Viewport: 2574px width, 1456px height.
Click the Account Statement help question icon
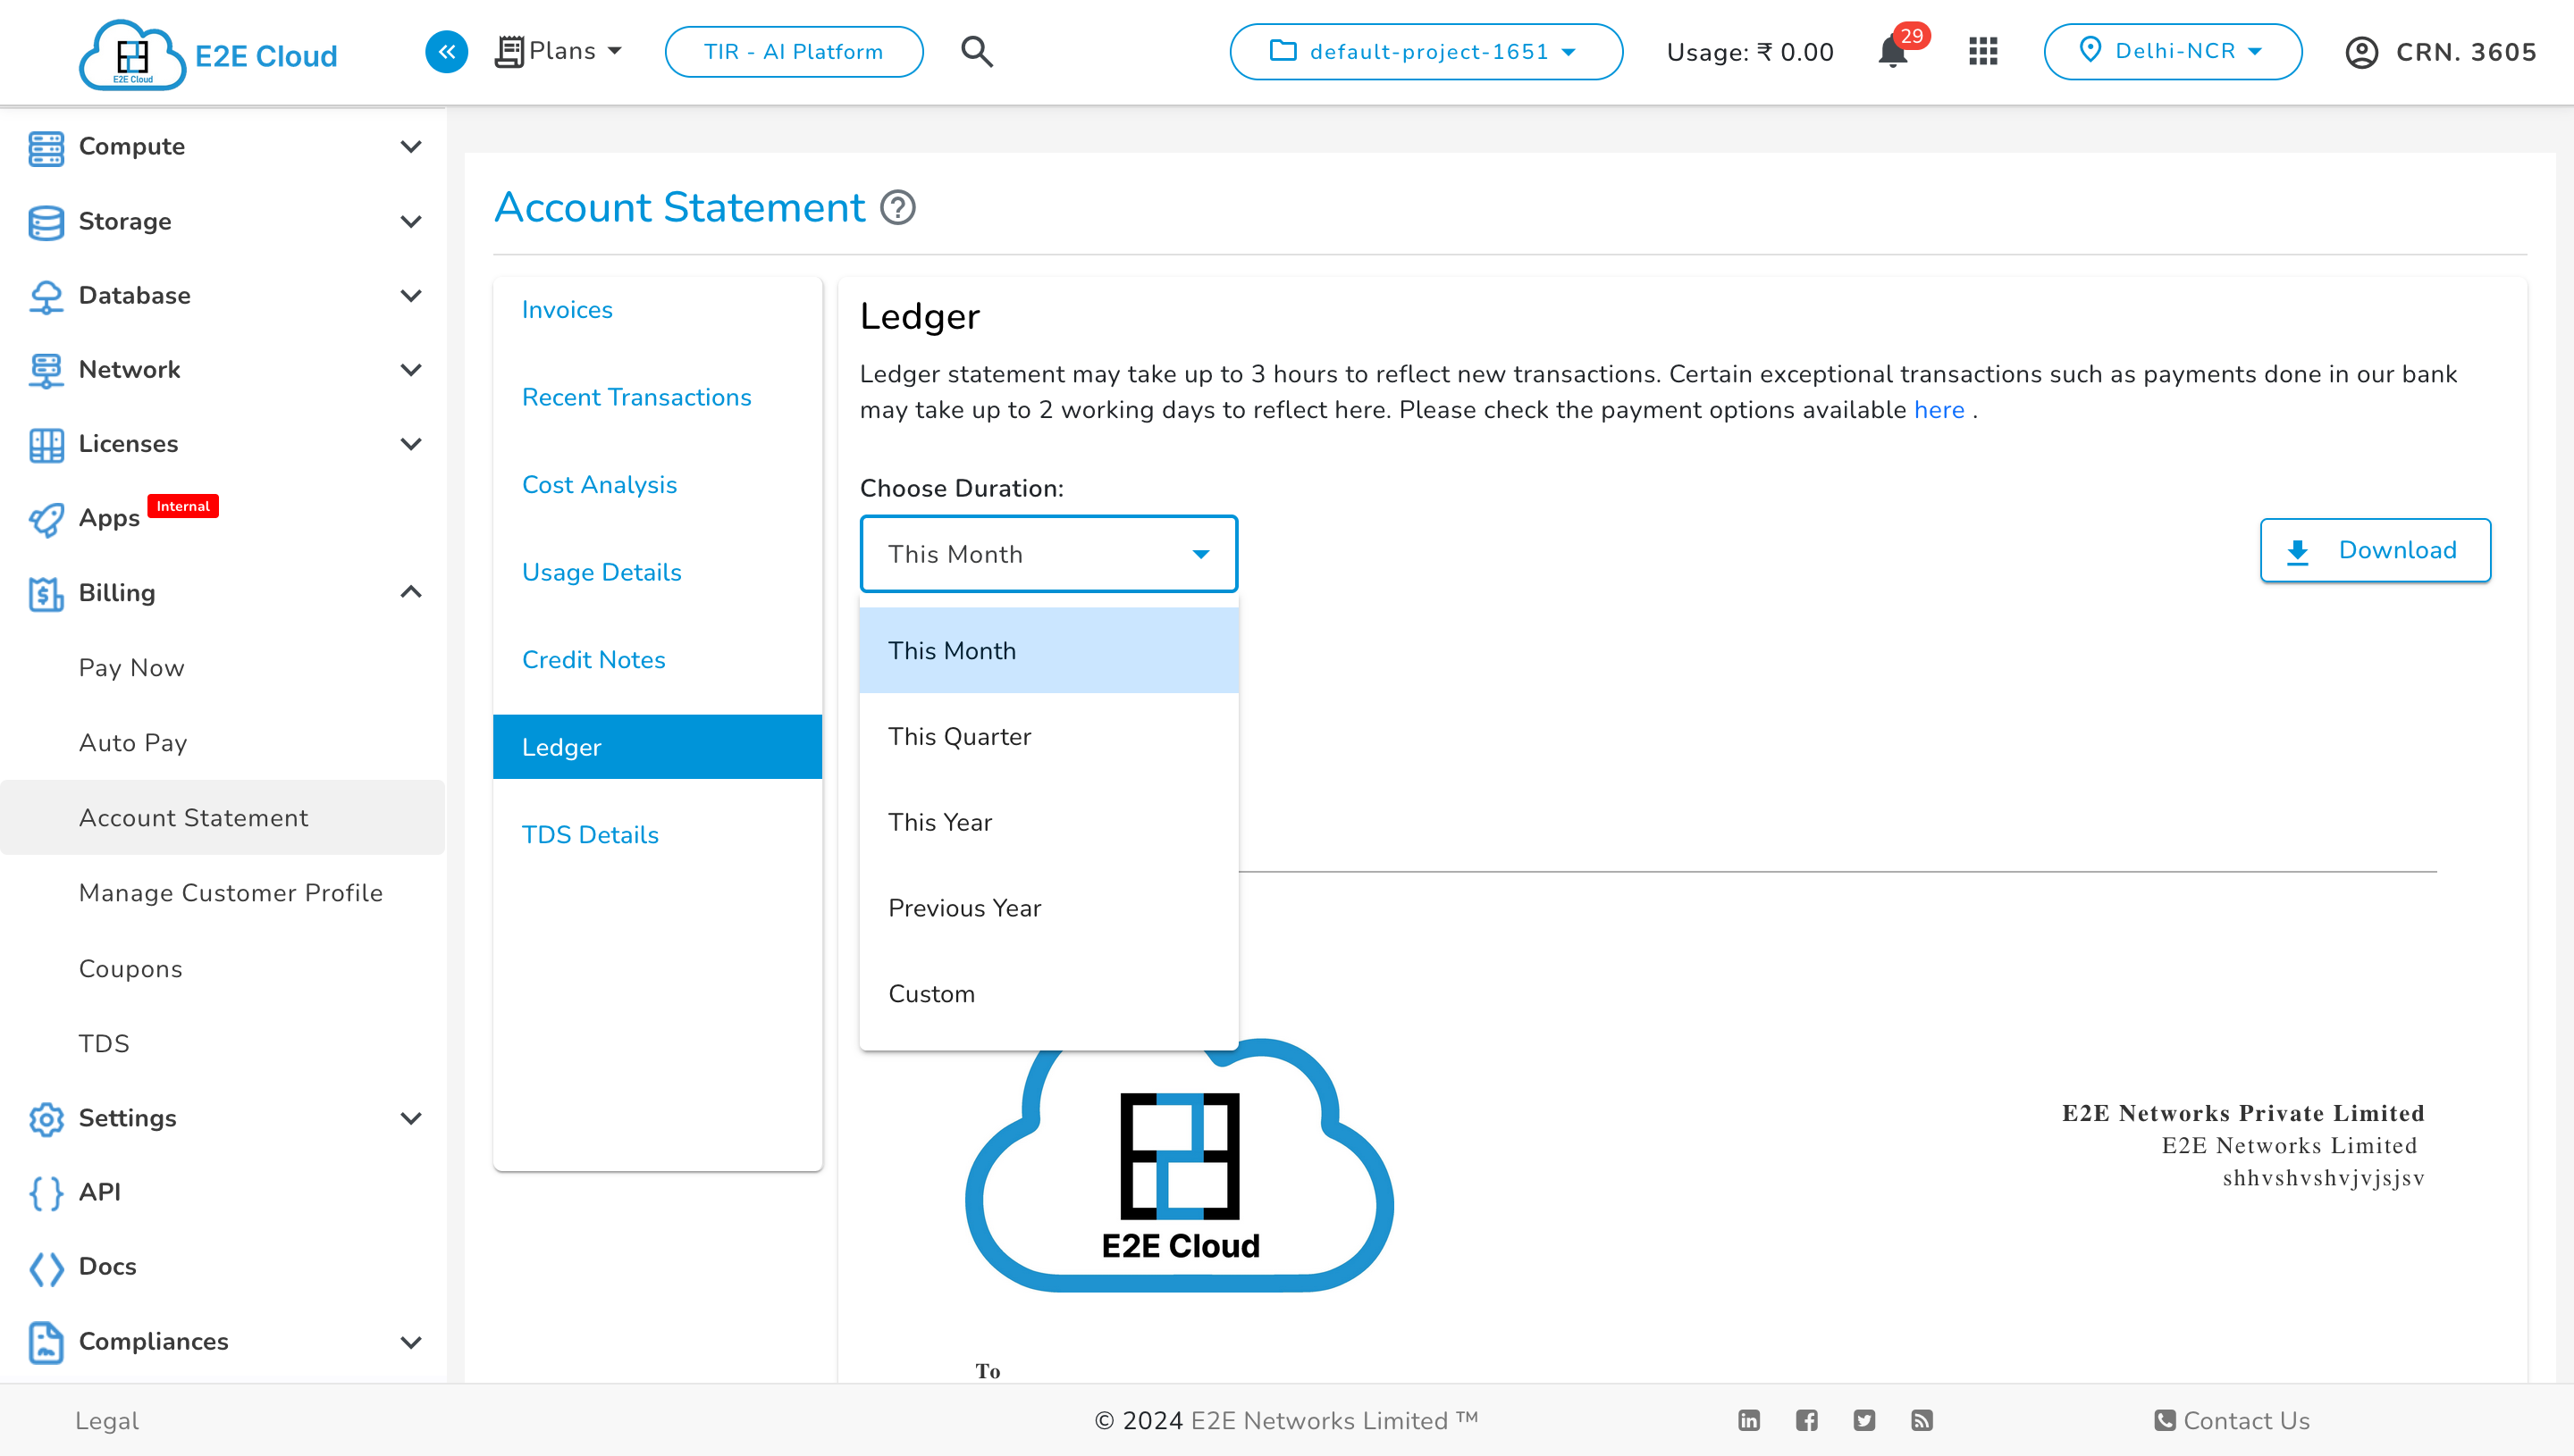point(897,208)
